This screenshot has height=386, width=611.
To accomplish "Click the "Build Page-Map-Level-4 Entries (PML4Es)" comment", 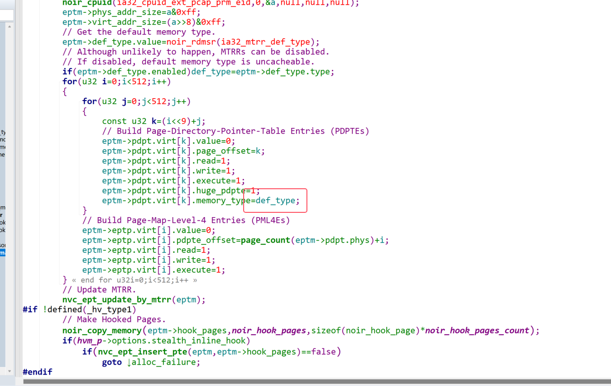I will 186,220.
